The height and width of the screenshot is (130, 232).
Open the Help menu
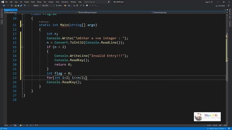80,2
